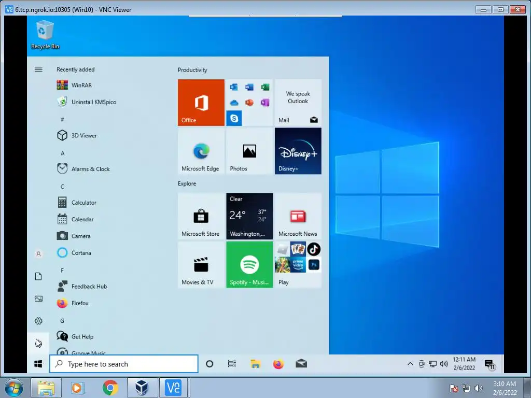Viewport: 531px width, 398px height.
Task: Open Win10 volume tray icon
Action: click(x=444, y=364)
